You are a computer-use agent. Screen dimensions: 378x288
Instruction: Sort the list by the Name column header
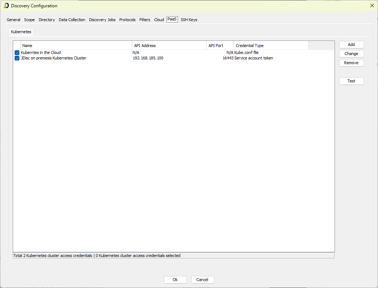[76, 46]
